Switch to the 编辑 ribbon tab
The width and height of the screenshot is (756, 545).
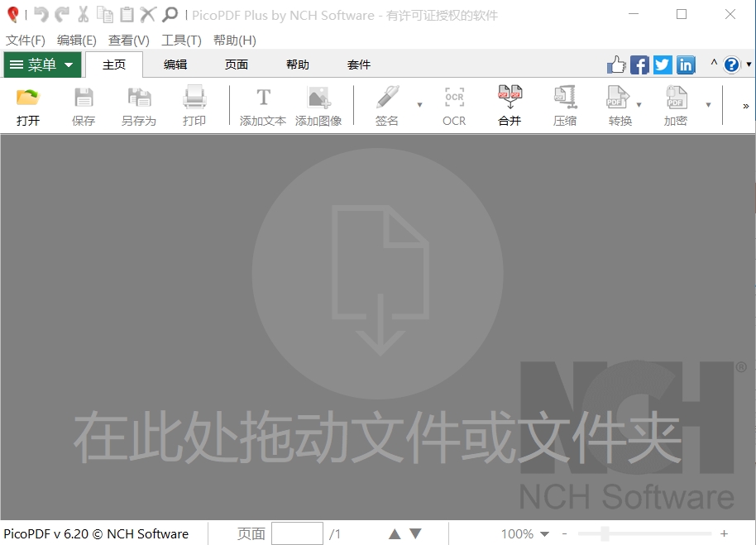pyautogui.click(x=175, y=65)
